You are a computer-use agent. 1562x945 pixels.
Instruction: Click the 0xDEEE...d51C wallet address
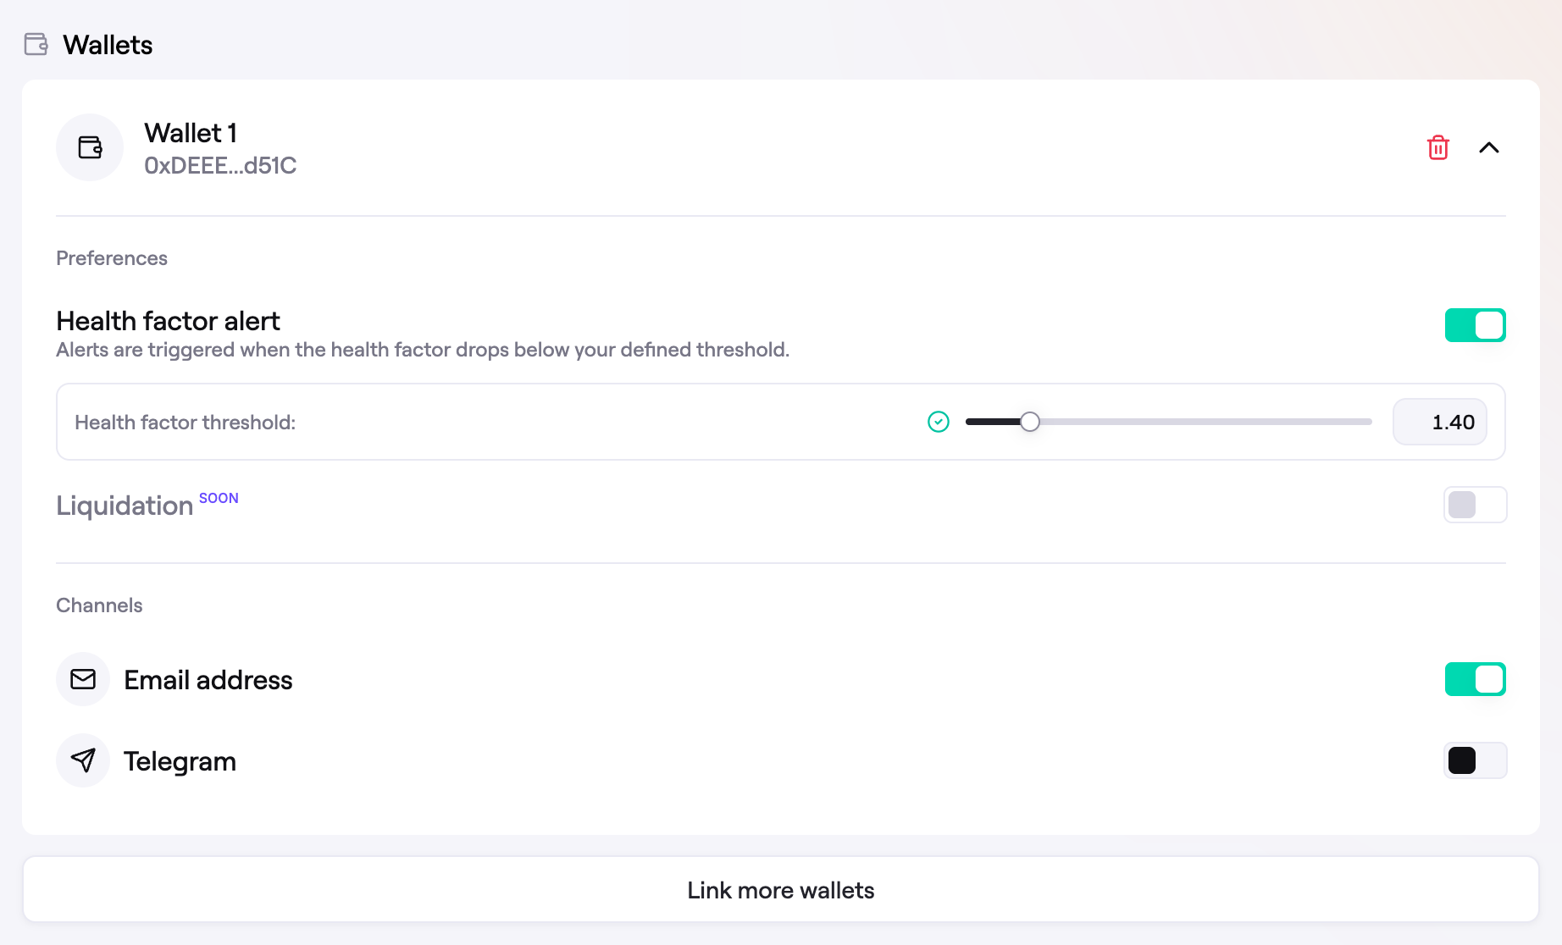[220, 165]
